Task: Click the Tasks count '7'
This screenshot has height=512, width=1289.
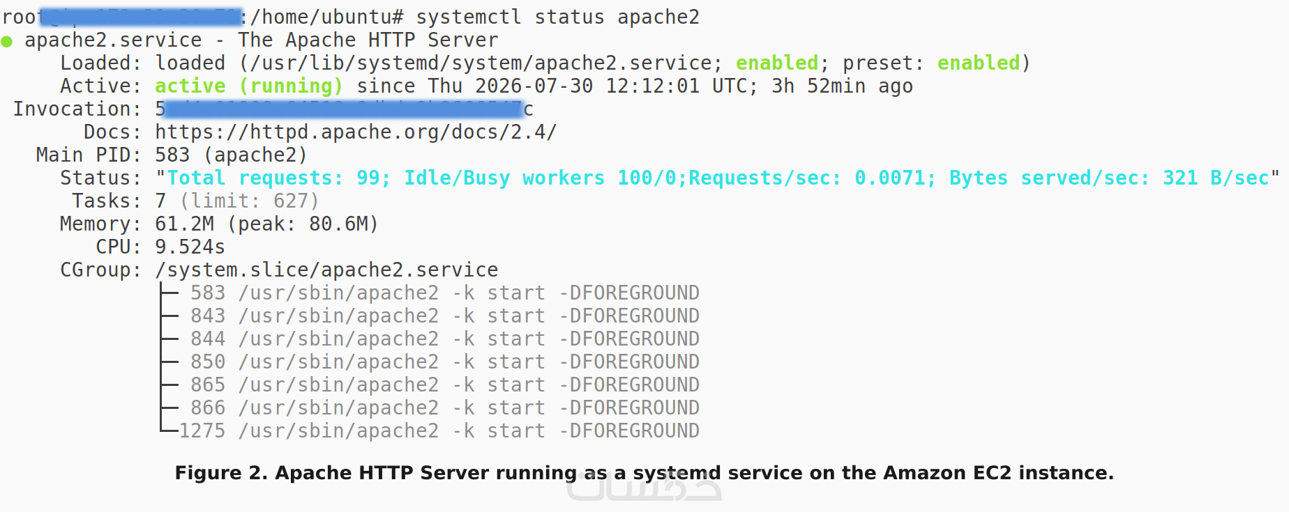Action: pos(160,201)
